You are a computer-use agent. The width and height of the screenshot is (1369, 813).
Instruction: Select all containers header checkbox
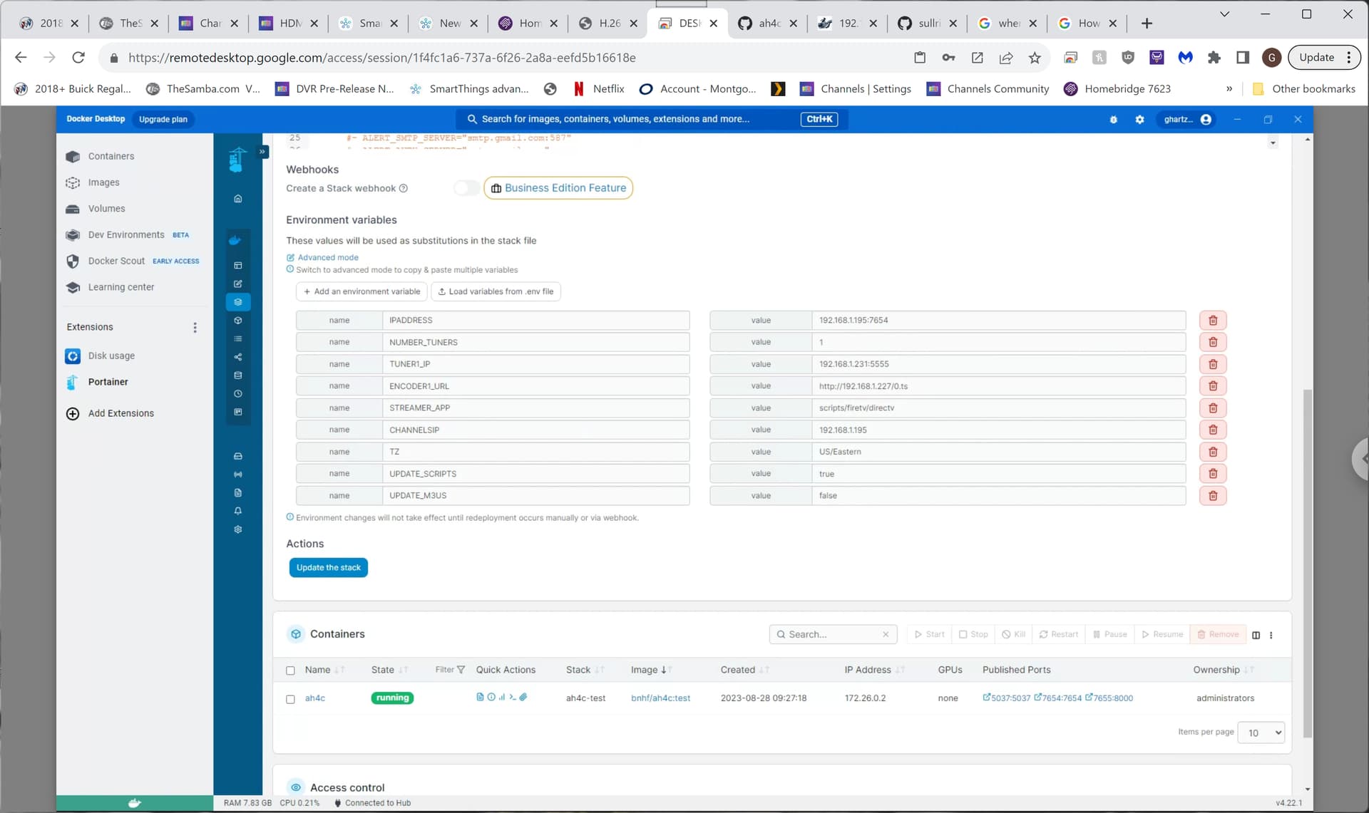[290, 670]
